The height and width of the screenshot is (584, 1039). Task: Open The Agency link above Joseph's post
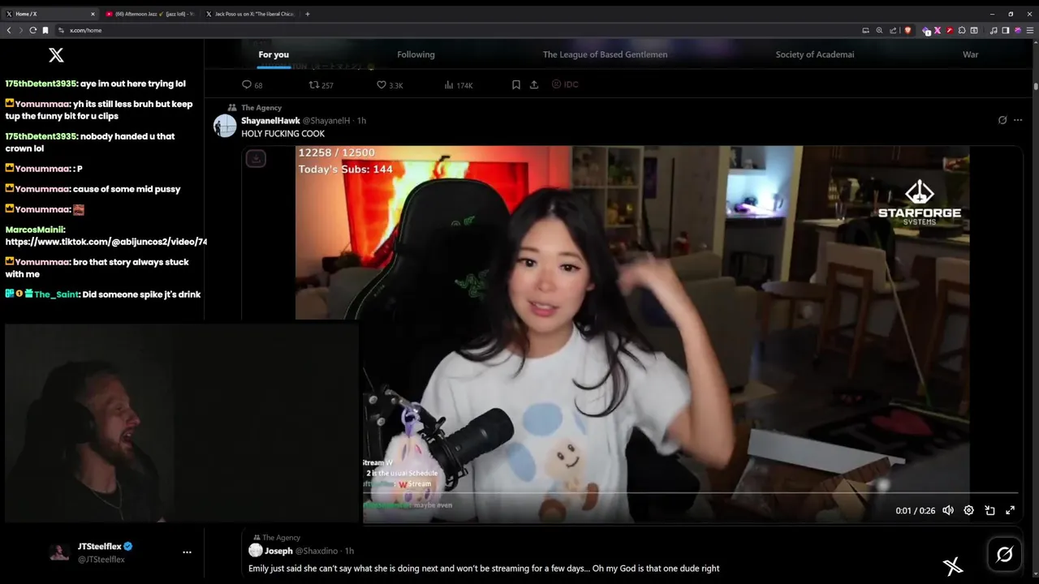coord(282,538)
